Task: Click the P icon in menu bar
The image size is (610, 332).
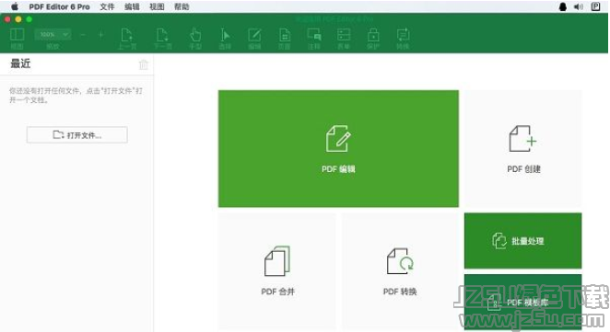Action: point(595,6)
